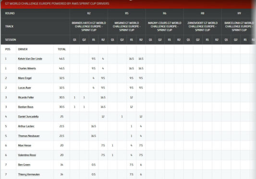256x179 pixels.
Task: Click the R6 round header
Action: [165, 13]
